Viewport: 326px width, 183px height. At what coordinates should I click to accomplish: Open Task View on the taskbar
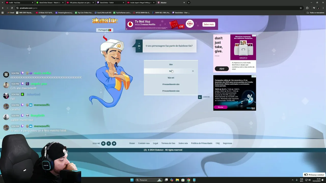tap(166, 180)
